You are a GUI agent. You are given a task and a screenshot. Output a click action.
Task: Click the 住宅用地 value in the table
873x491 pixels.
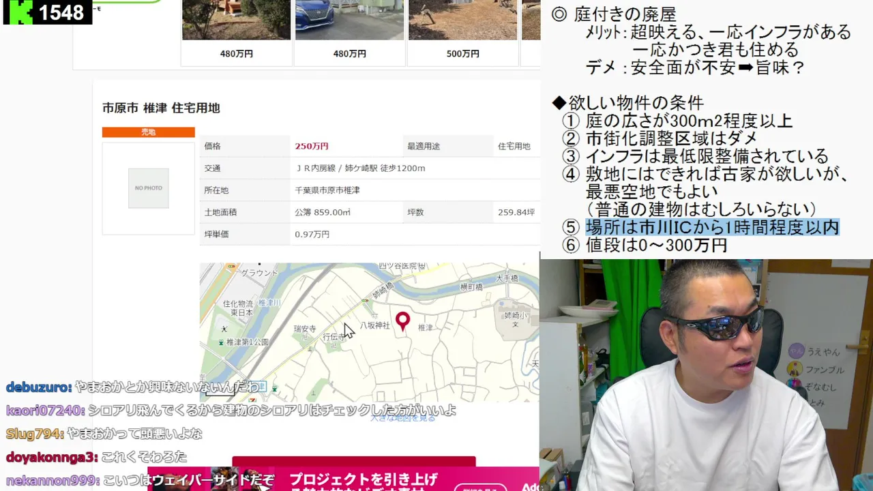point(514,146)
